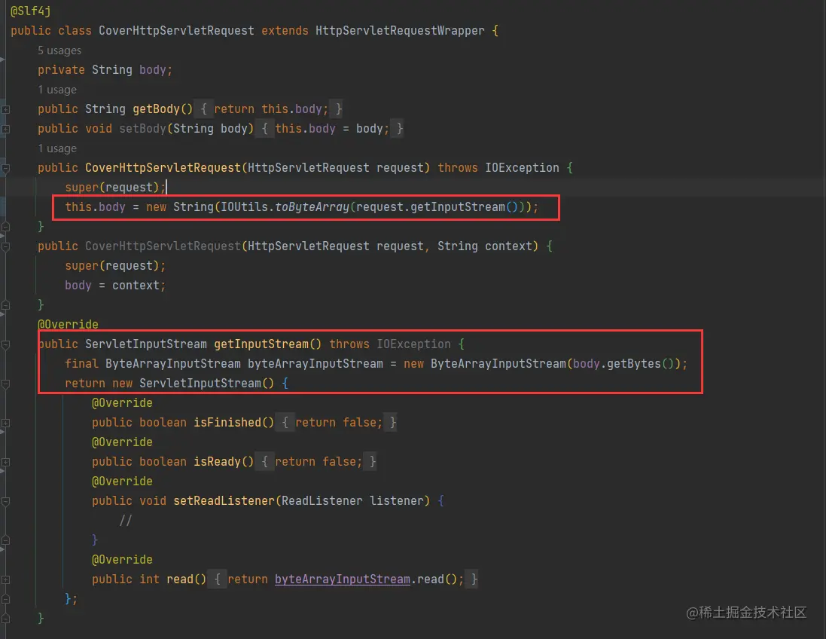The width and height of the screenshot is (826, 639).
Task: Collapse the constructor with String context parameter
Action: click(5, 246)
